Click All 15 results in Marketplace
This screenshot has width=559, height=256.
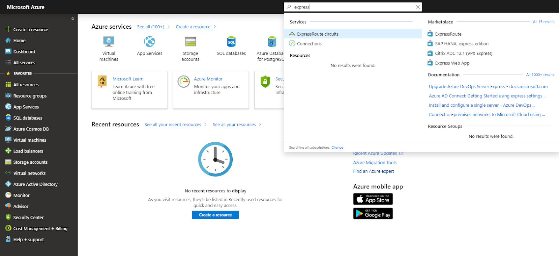click(x=543, y=22)
